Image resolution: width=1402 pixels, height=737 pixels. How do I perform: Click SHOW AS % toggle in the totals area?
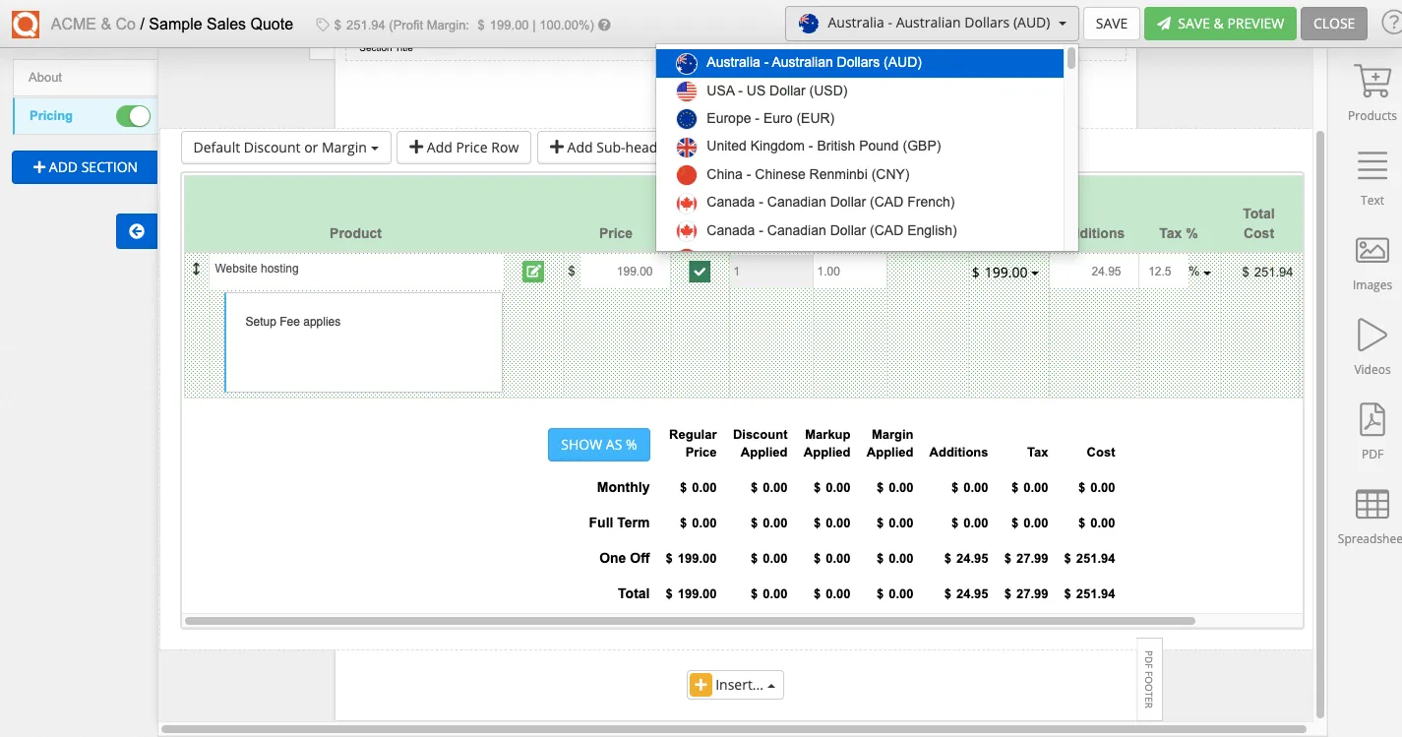[598, 444]
